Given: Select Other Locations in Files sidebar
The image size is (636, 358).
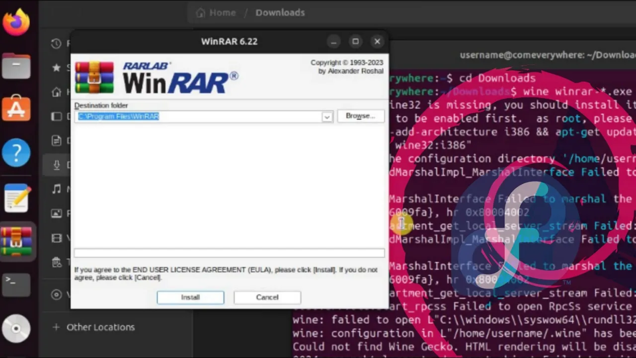Looking at the screenshot, I should [101, 327].
